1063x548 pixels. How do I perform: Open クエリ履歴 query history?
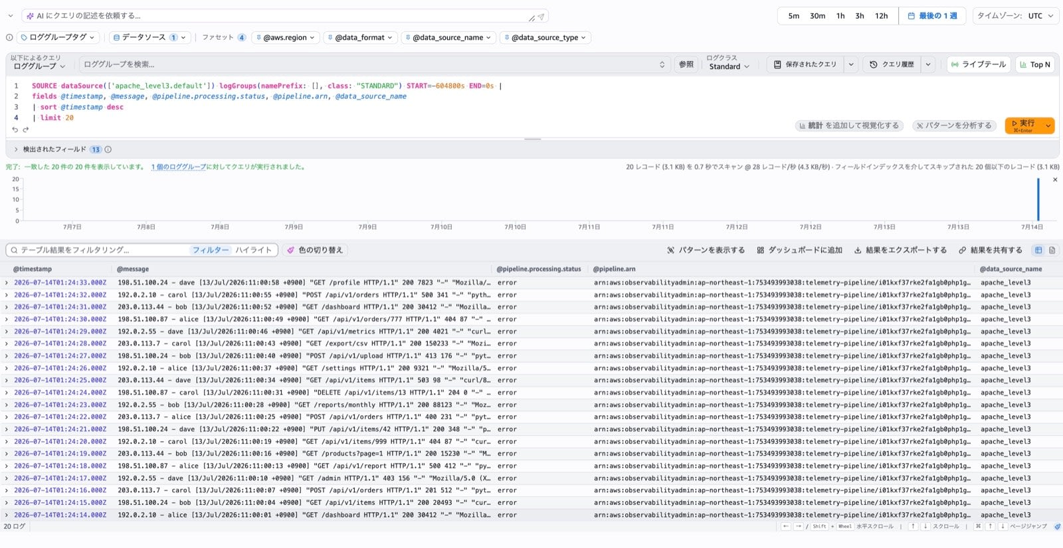(x=892, y=64)
